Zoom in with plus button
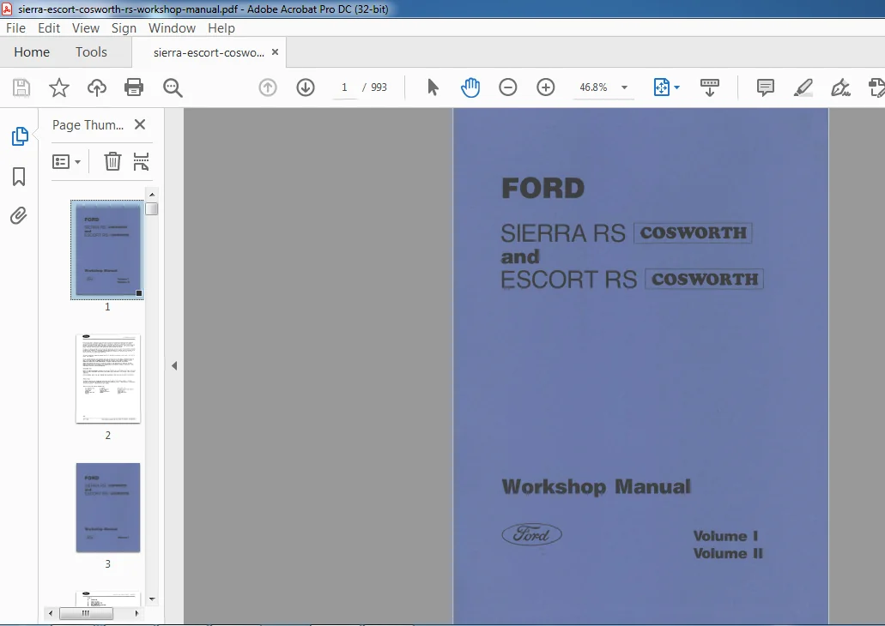The height and width of the screenshot is (626, 885). pos(545,87)
